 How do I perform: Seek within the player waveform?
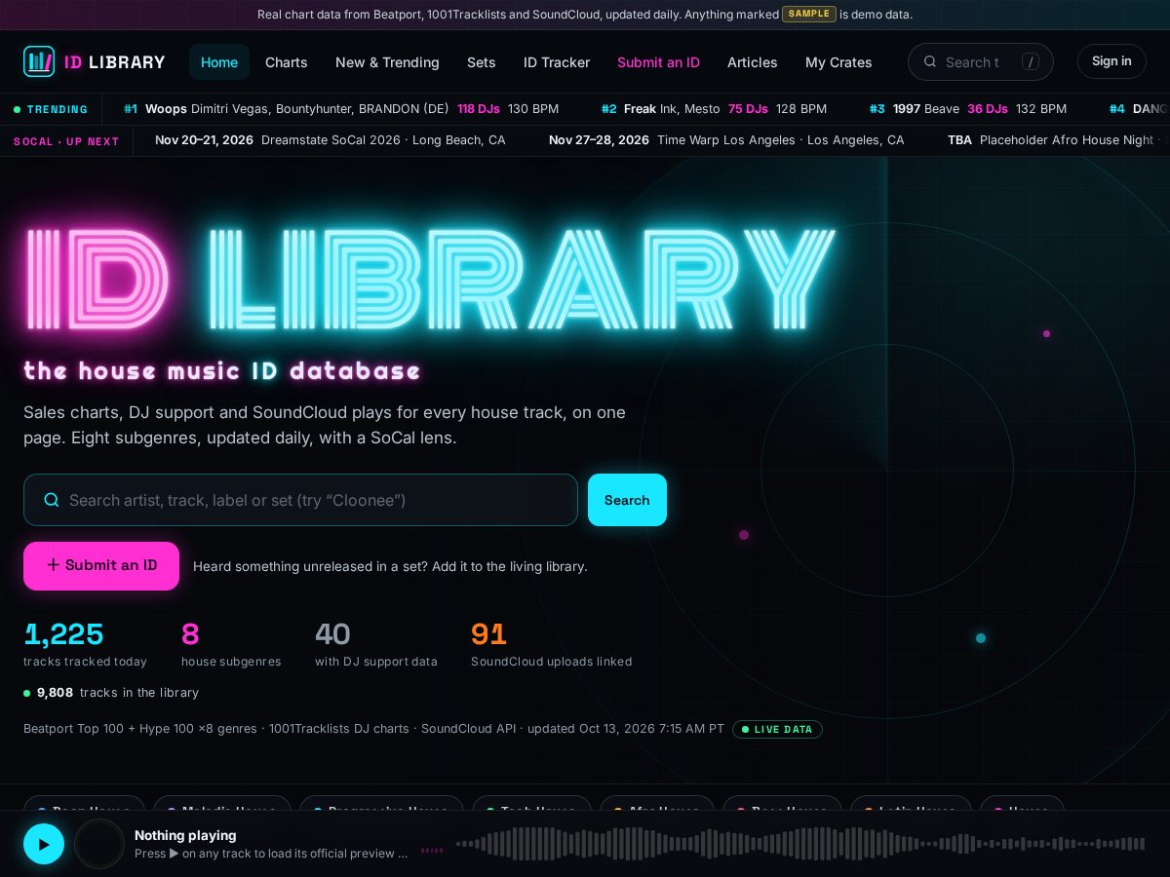799,844
